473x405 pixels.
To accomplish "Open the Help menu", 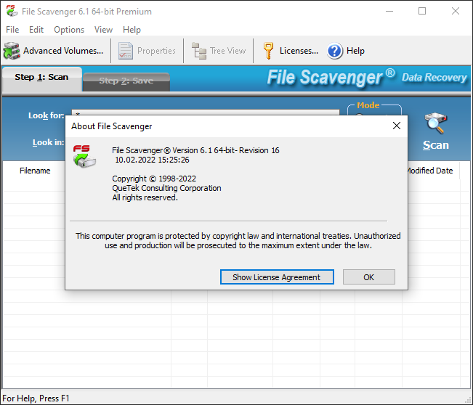I will pyautogui.click(x=132, y=30).
